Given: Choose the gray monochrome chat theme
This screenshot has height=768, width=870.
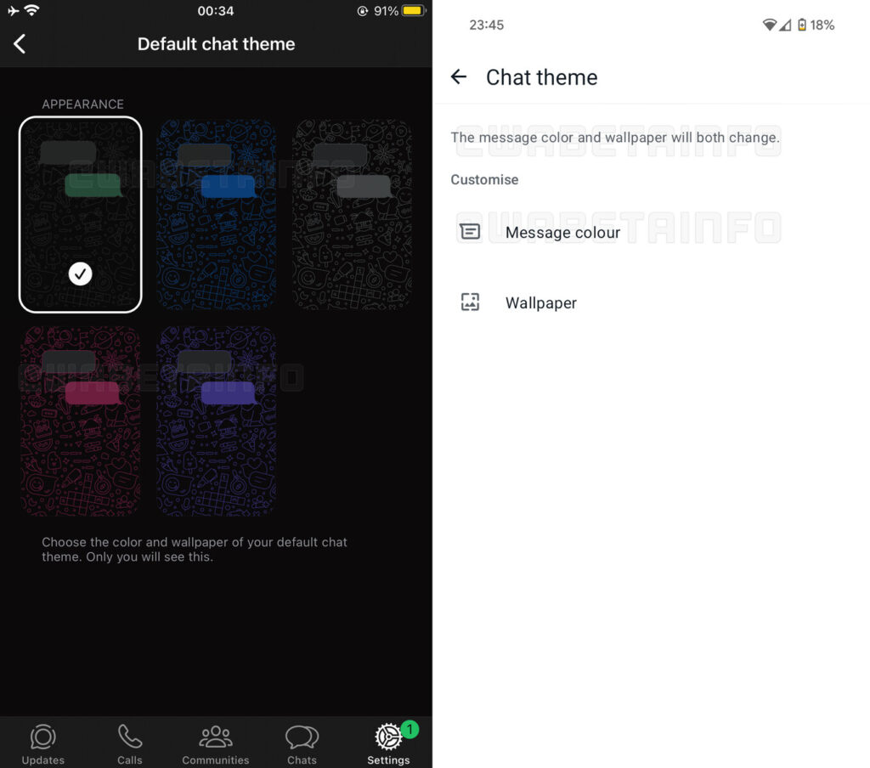Looking at the screenshot, I should tap(352, 214).
